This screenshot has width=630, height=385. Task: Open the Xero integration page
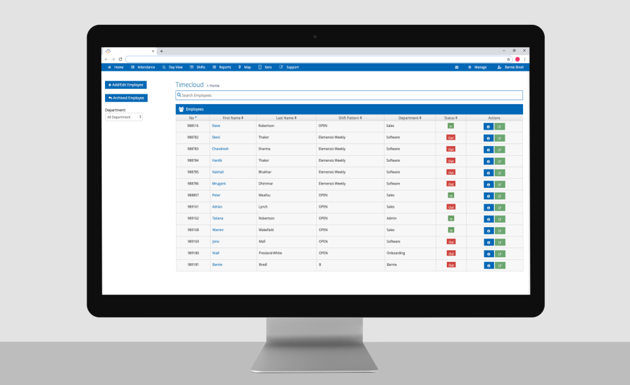264,67
